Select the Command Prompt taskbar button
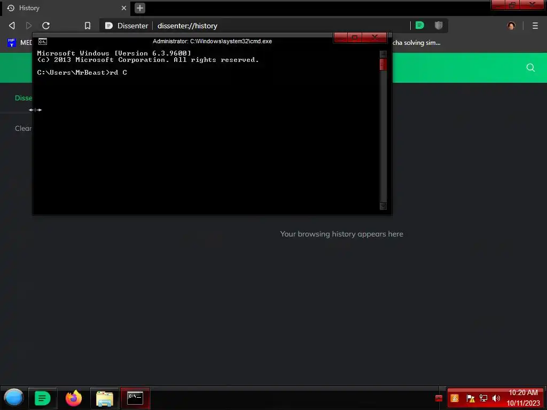Screen dimensions: 547x410 click(135, 398)
